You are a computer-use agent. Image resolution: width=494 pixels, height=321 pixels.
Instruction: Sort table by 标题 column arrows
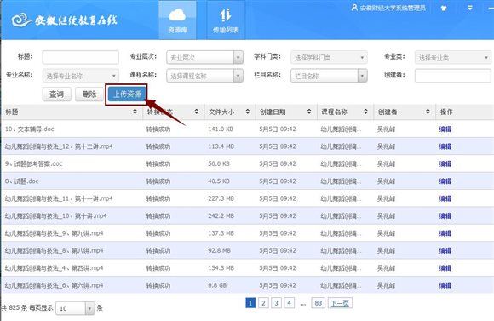(x=135, y=112)
